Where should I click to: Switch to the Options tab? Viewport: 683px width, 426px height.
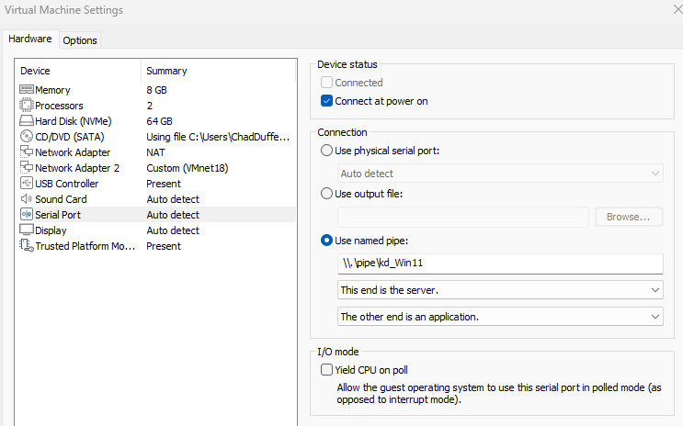[80, 40]
